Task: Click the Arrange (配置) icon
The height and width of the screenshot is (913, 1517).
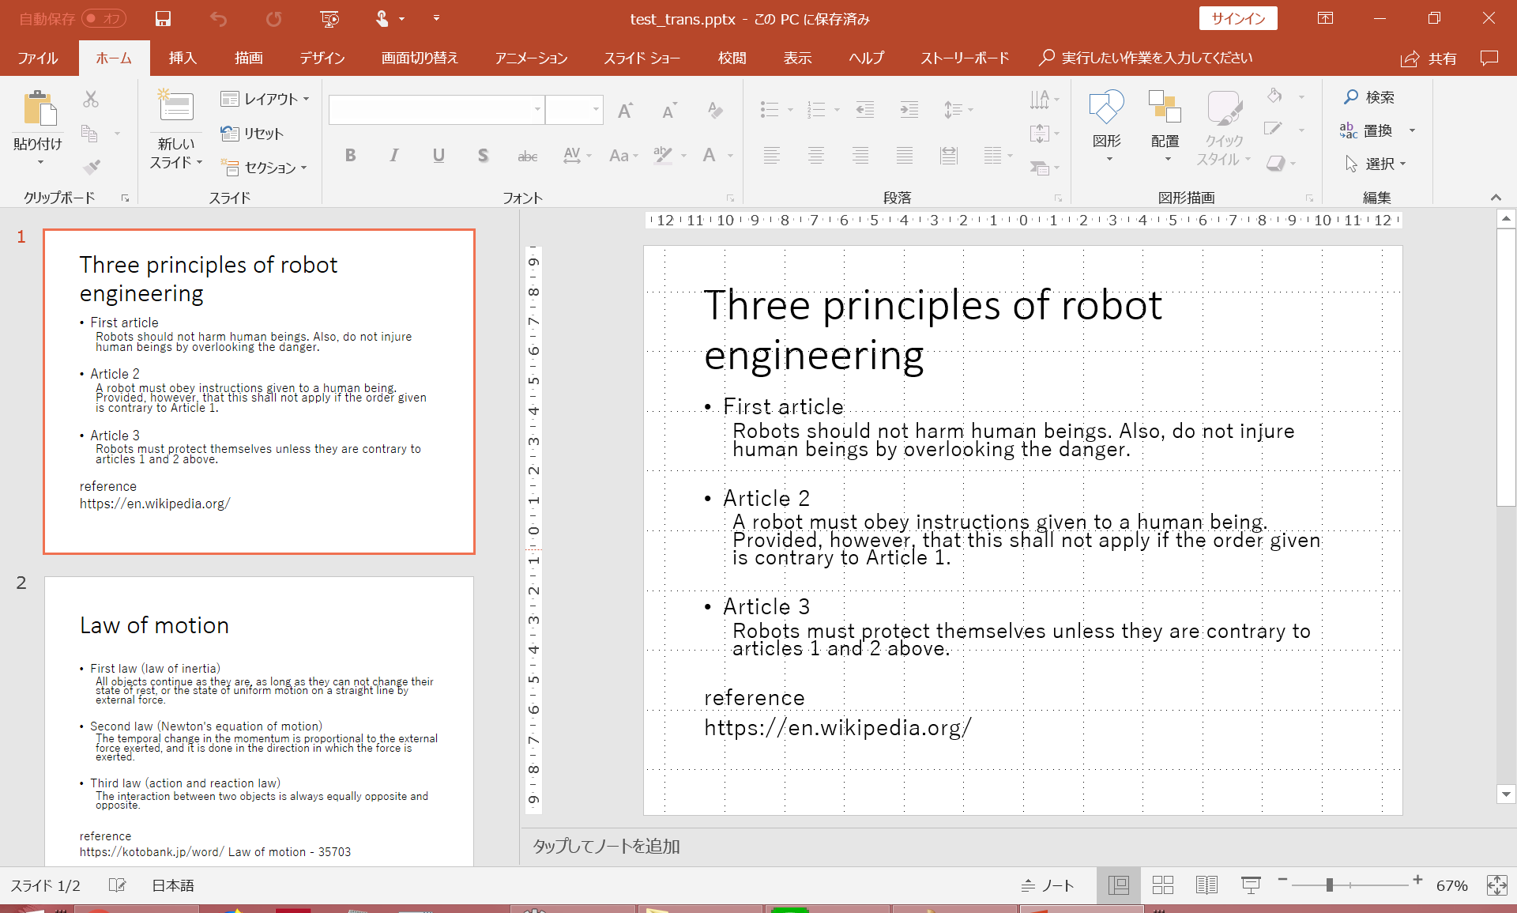Action: (1165, 108)
